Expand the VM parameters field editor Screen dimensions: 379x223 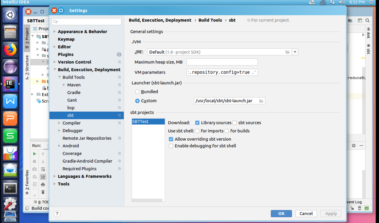click(x=254, y=72)
